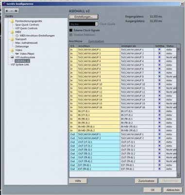
Task: Toggle the Externe Clock-Signale checkbox
Action: coord(71,30)
